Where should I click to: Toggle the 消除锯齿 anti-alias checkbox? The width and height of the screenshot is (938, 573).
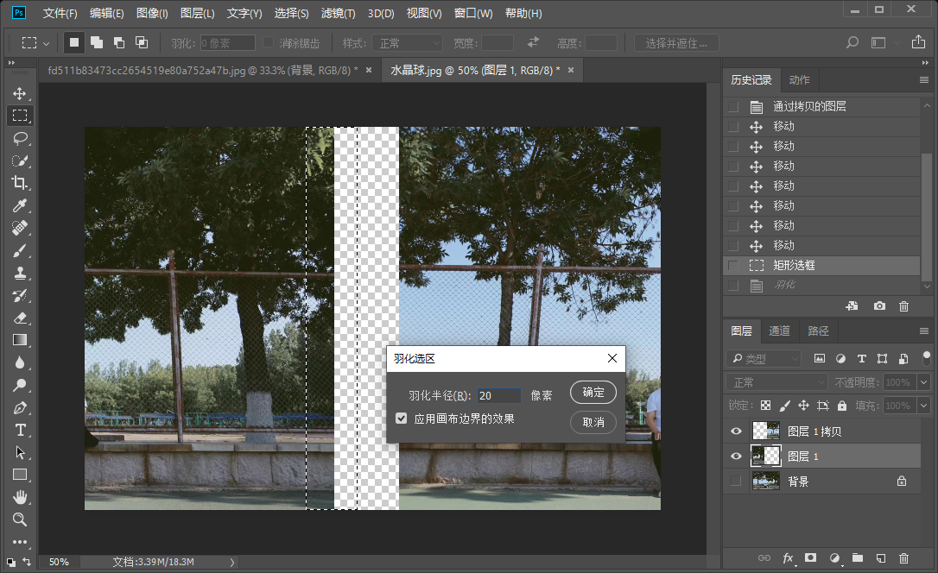269,42
